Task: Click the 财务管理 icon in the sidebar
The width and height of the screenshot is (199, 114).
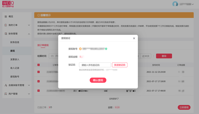Action: point(6,34)
